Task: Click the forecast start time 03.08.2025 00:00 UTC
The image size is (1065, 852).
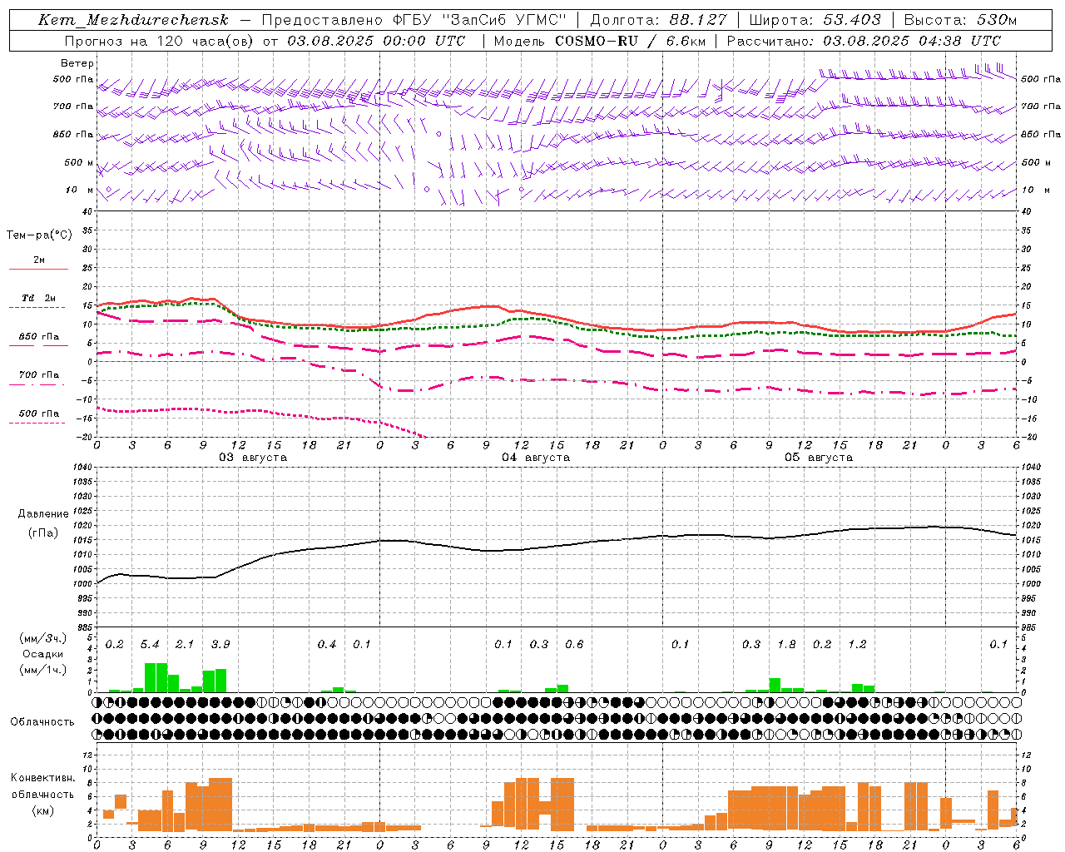Action: [376, 41]
